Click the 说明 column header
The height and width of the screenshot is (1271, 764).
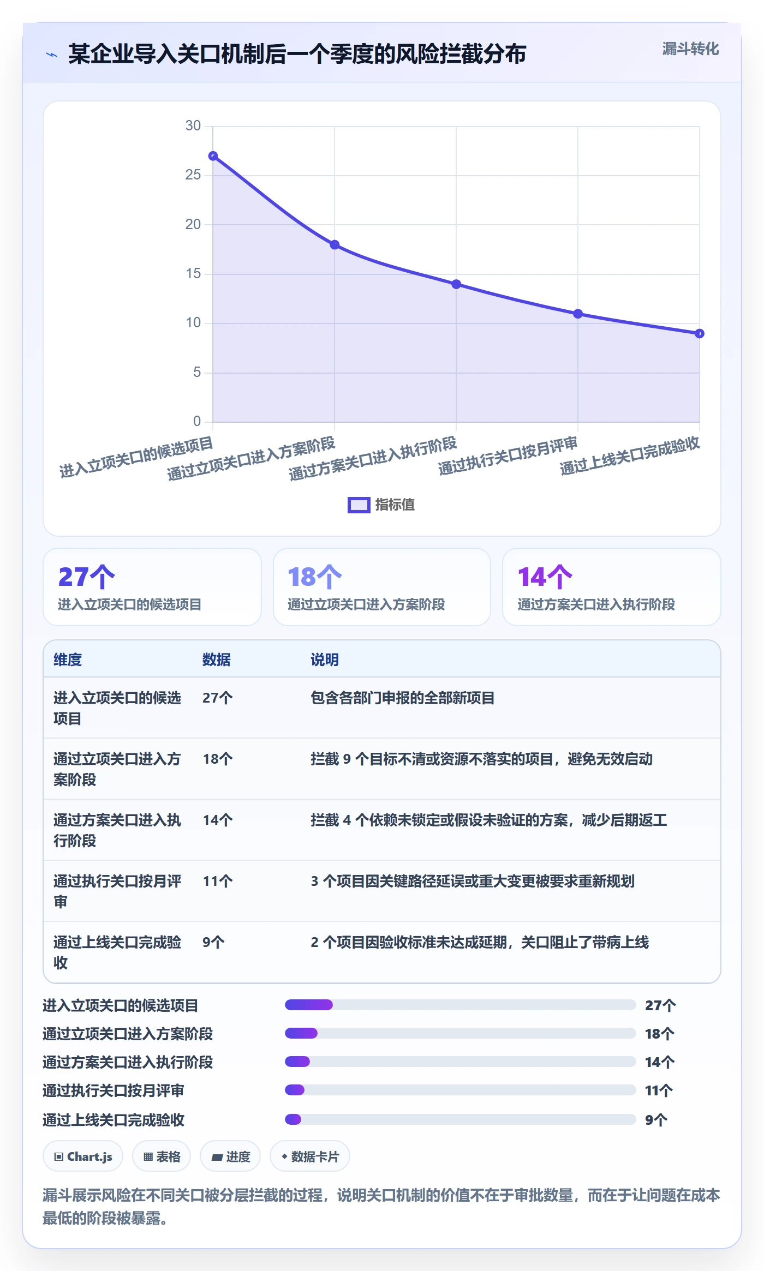pyautogui.click(x=325, y=660)
